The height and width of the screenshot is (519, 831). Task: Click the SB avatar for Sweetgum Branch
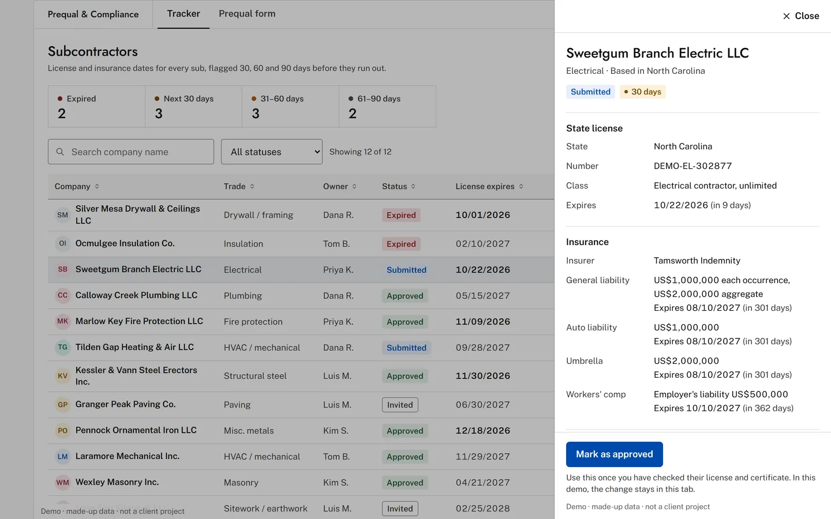point(63,269)
